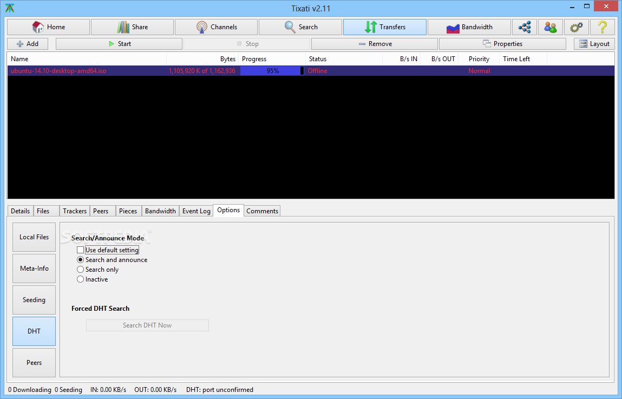Open Meta-Info options

[34, 269]
